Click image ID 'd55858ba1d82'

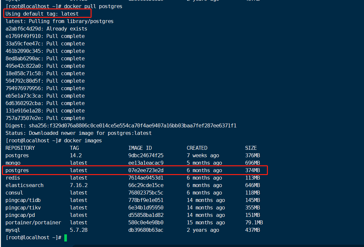(146, 215)
